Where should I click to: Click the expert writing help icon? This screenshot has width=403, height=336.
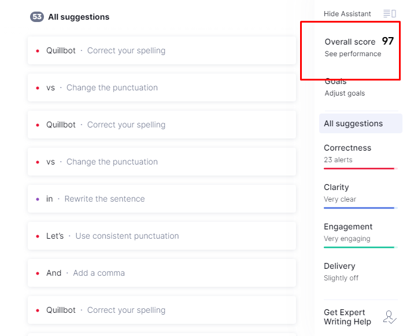[x=390, y=317]
